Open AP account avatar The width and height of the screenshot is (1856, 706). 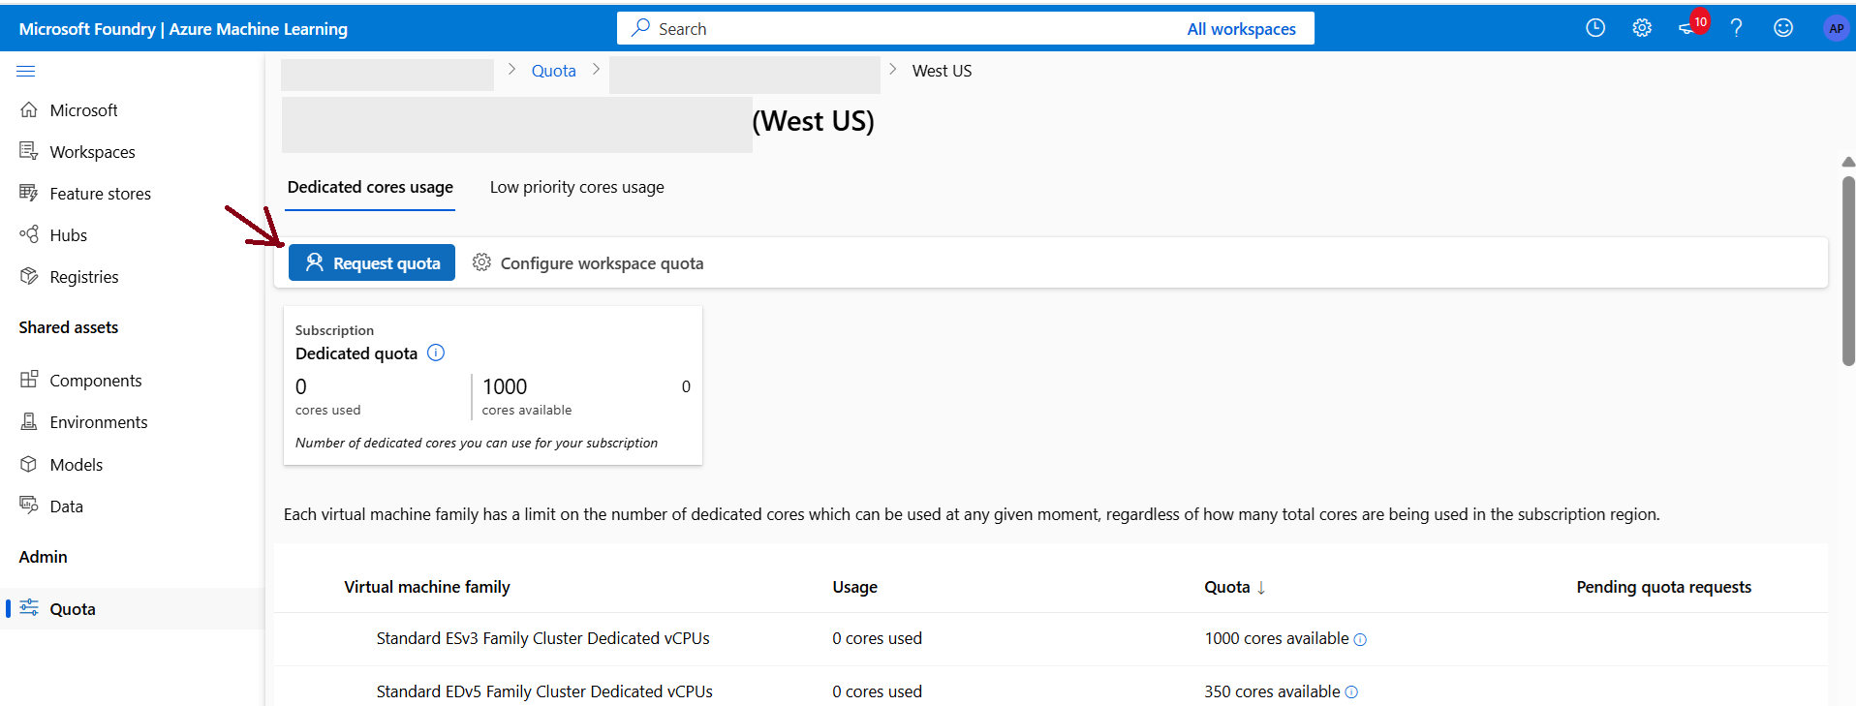click(x=1836, y=28)
